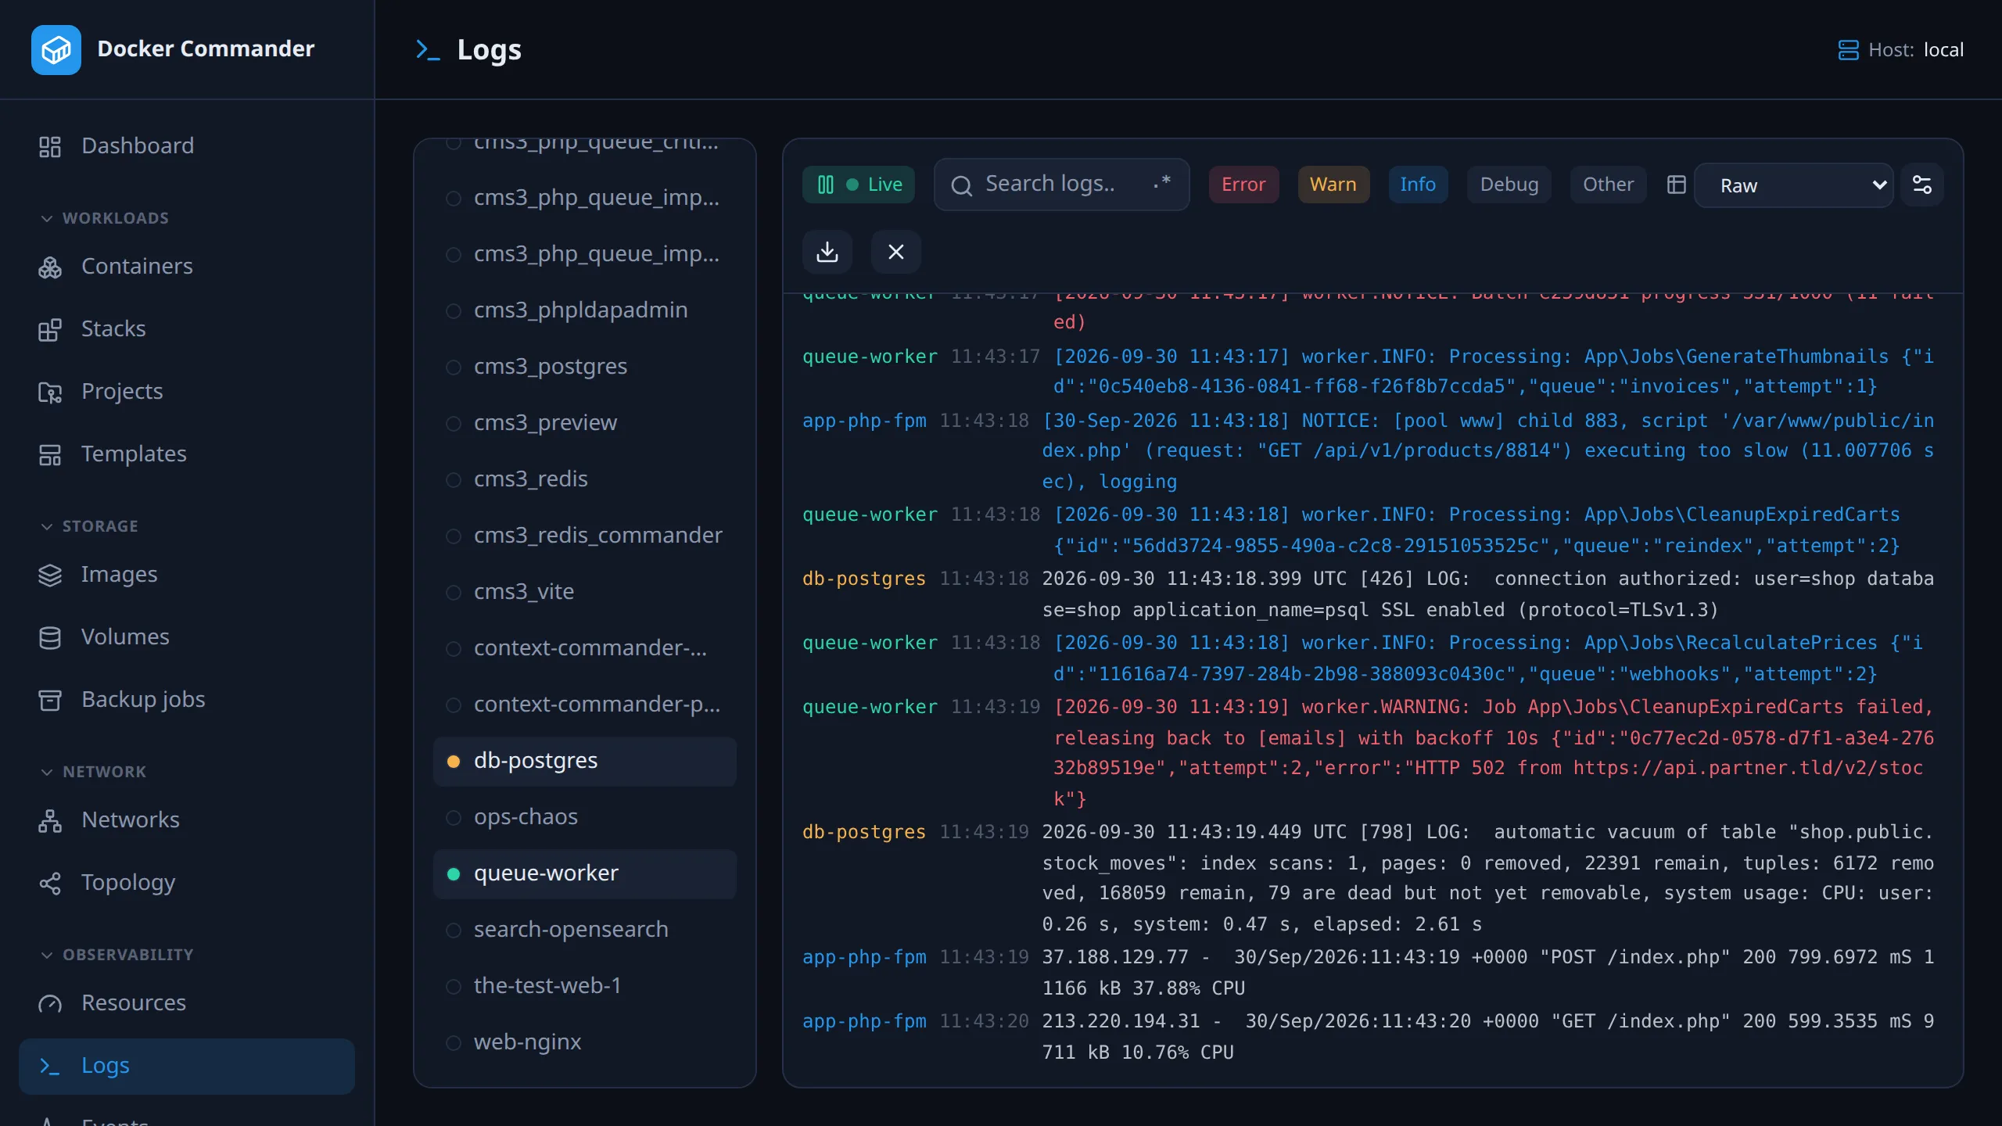Image resolution: width=2002 pixels, height=1126 pixels.
Task: Select the ops-chaos container
Action: click(x=585, y=817)
